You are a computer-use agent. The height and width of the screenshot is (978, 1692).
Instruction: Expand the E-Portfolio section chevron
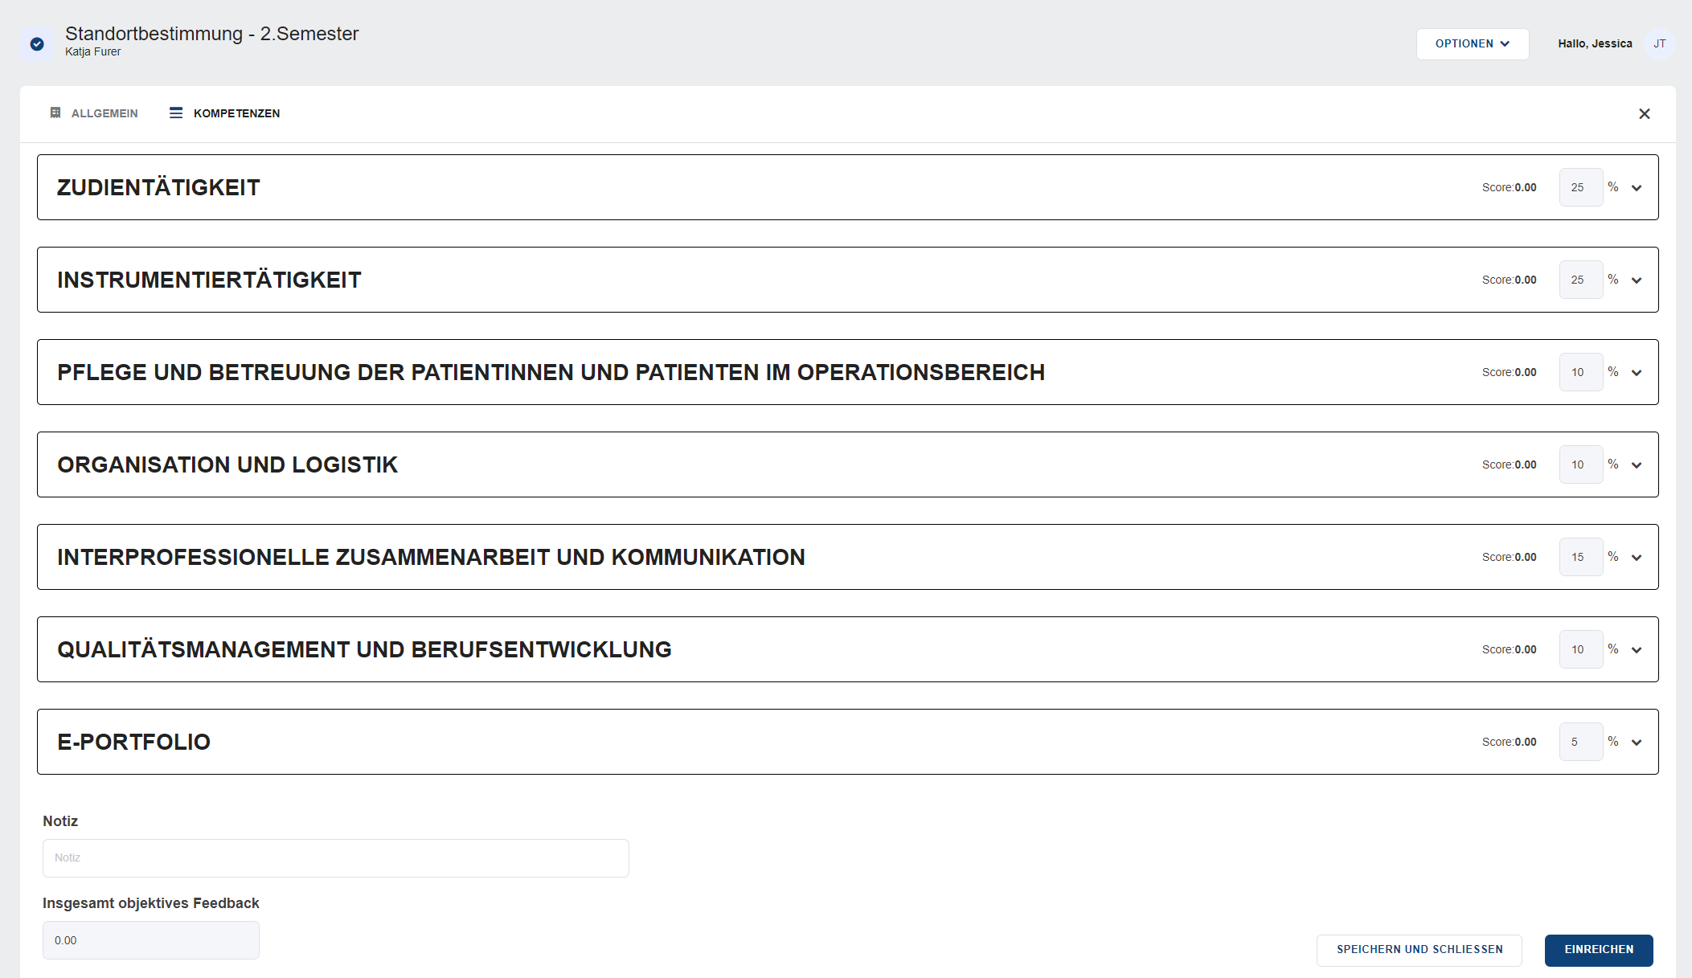click(1637, 743)
